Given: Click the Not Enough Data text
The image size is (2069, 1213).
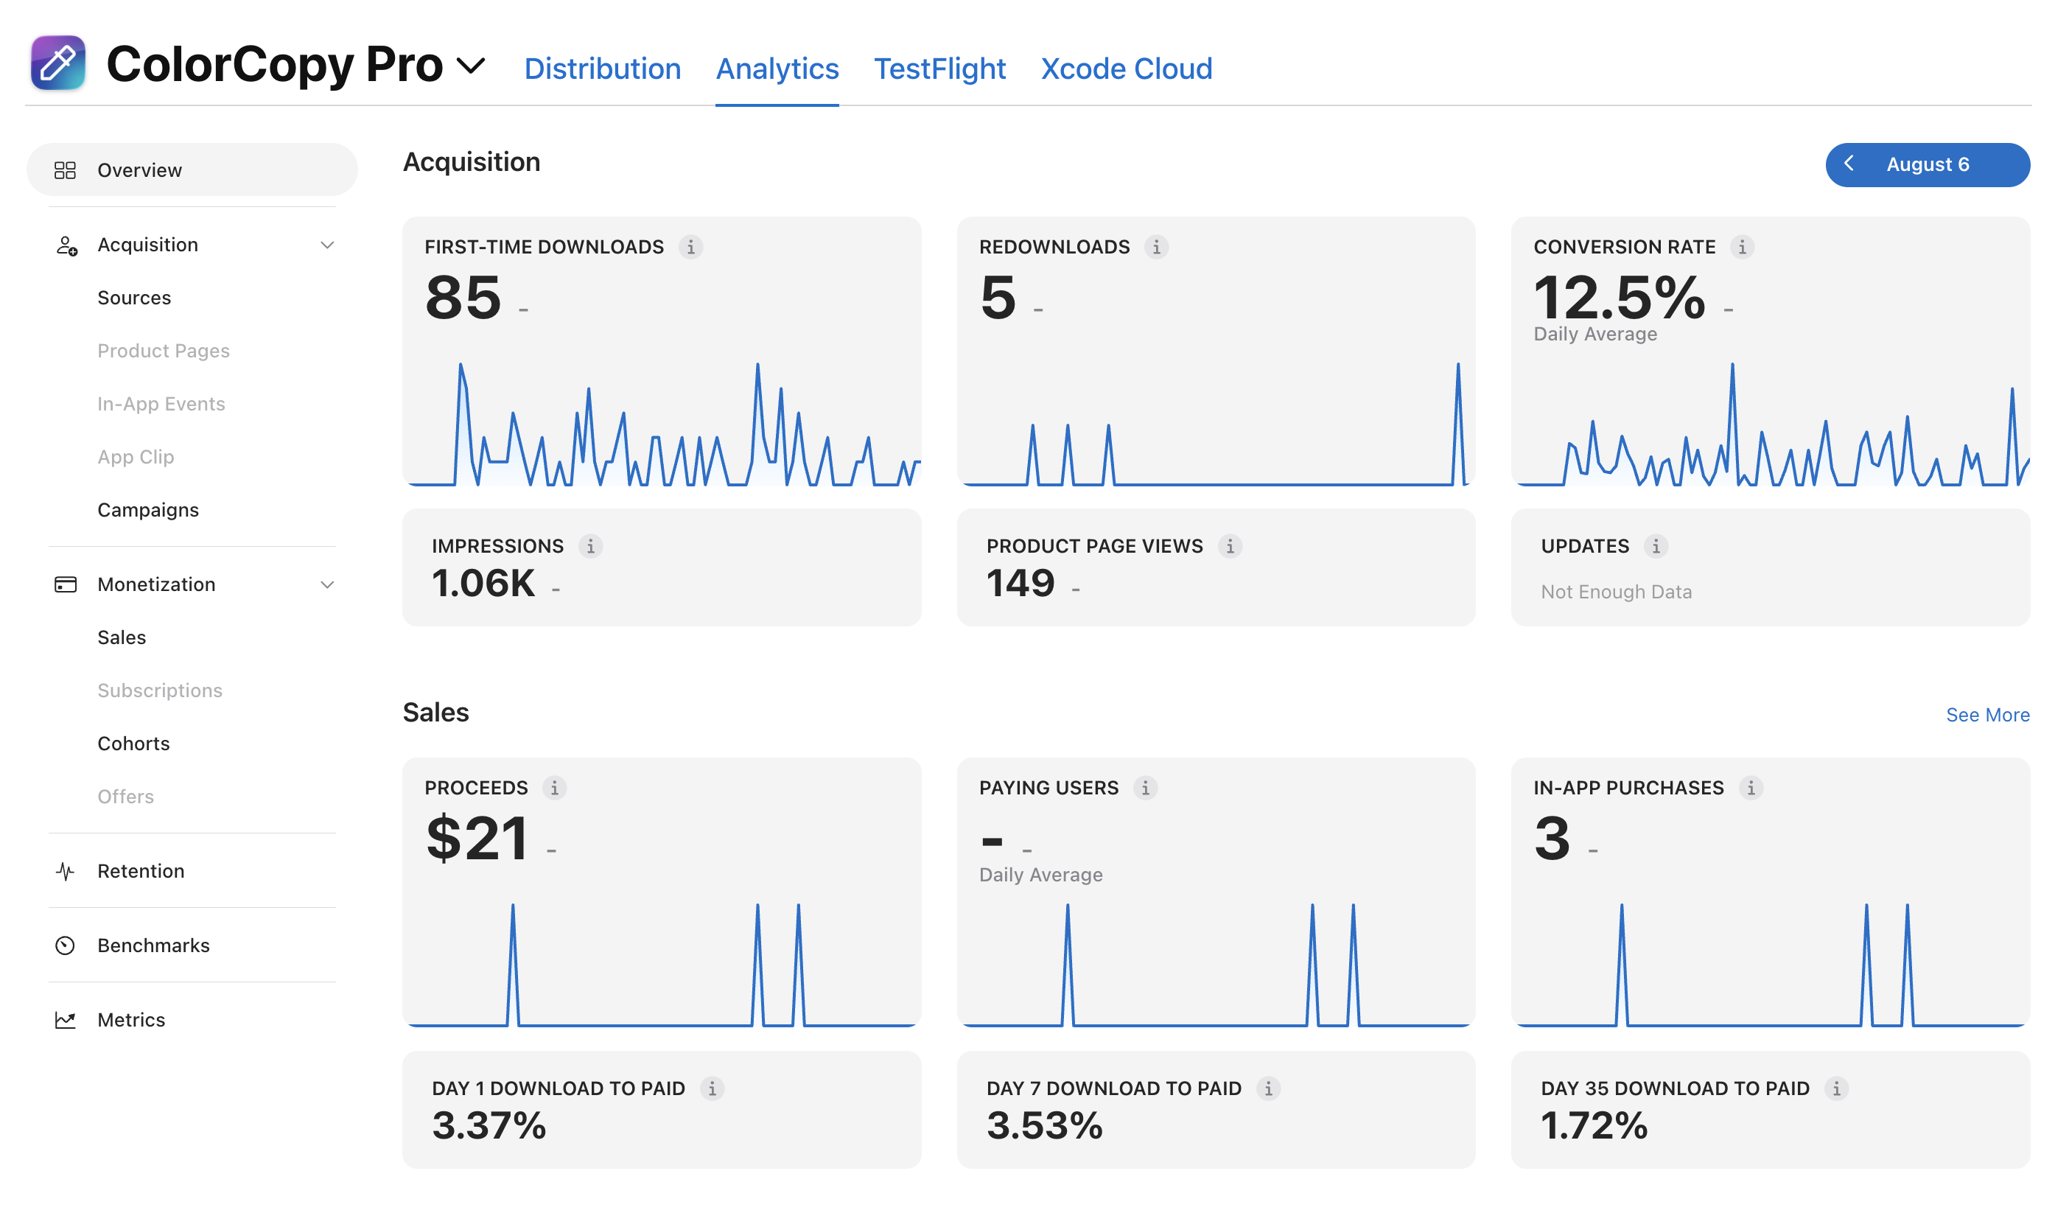Looking at the screenshot, I should tap(1616, 591).
